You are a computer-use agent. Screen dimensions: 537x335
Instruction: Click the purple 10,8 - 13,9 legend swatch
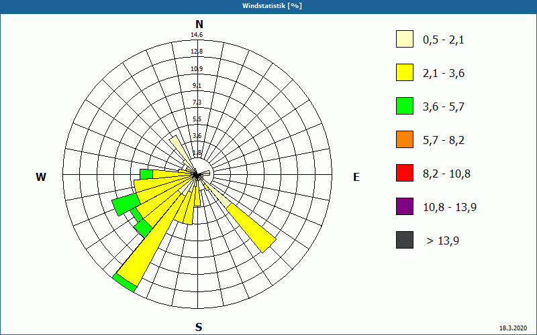tap(405, 206)
